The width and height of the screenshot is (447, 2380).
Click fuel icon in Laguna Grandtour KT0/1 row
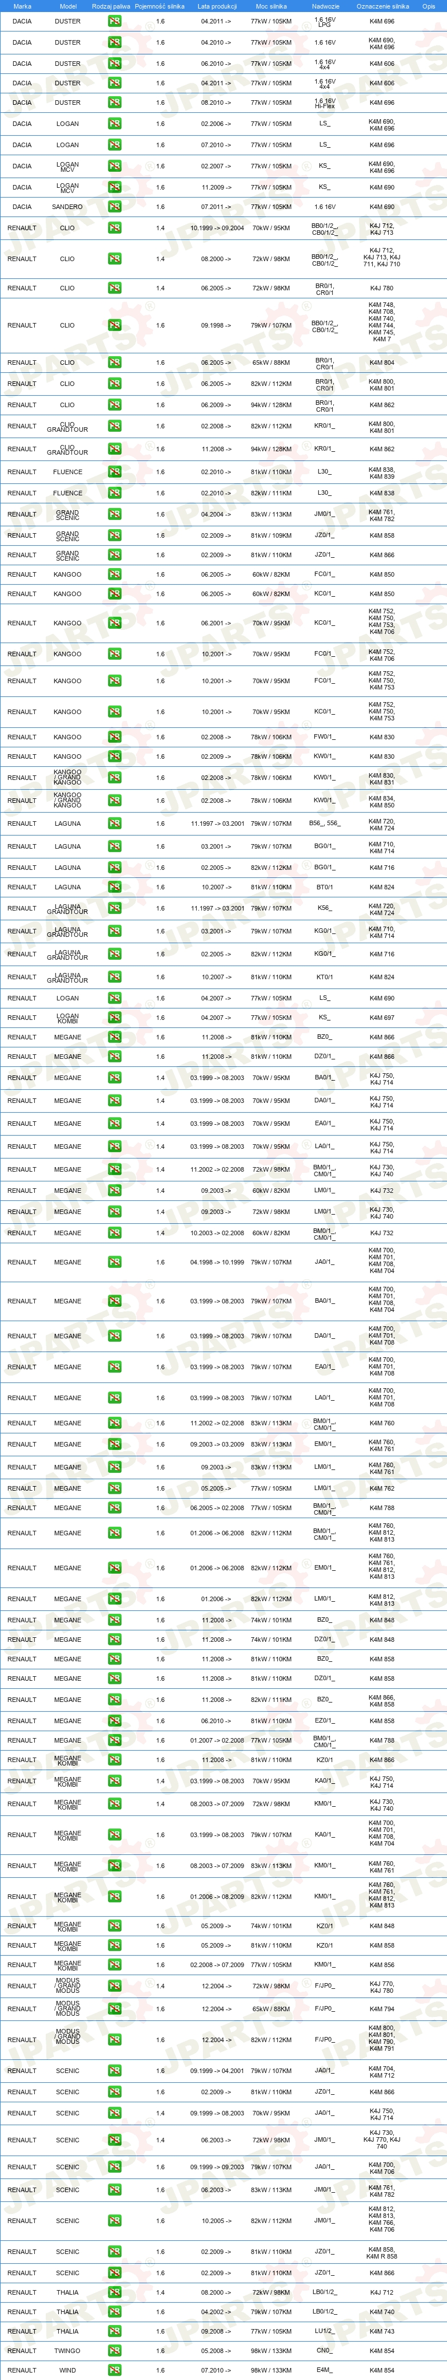(114, 978)
